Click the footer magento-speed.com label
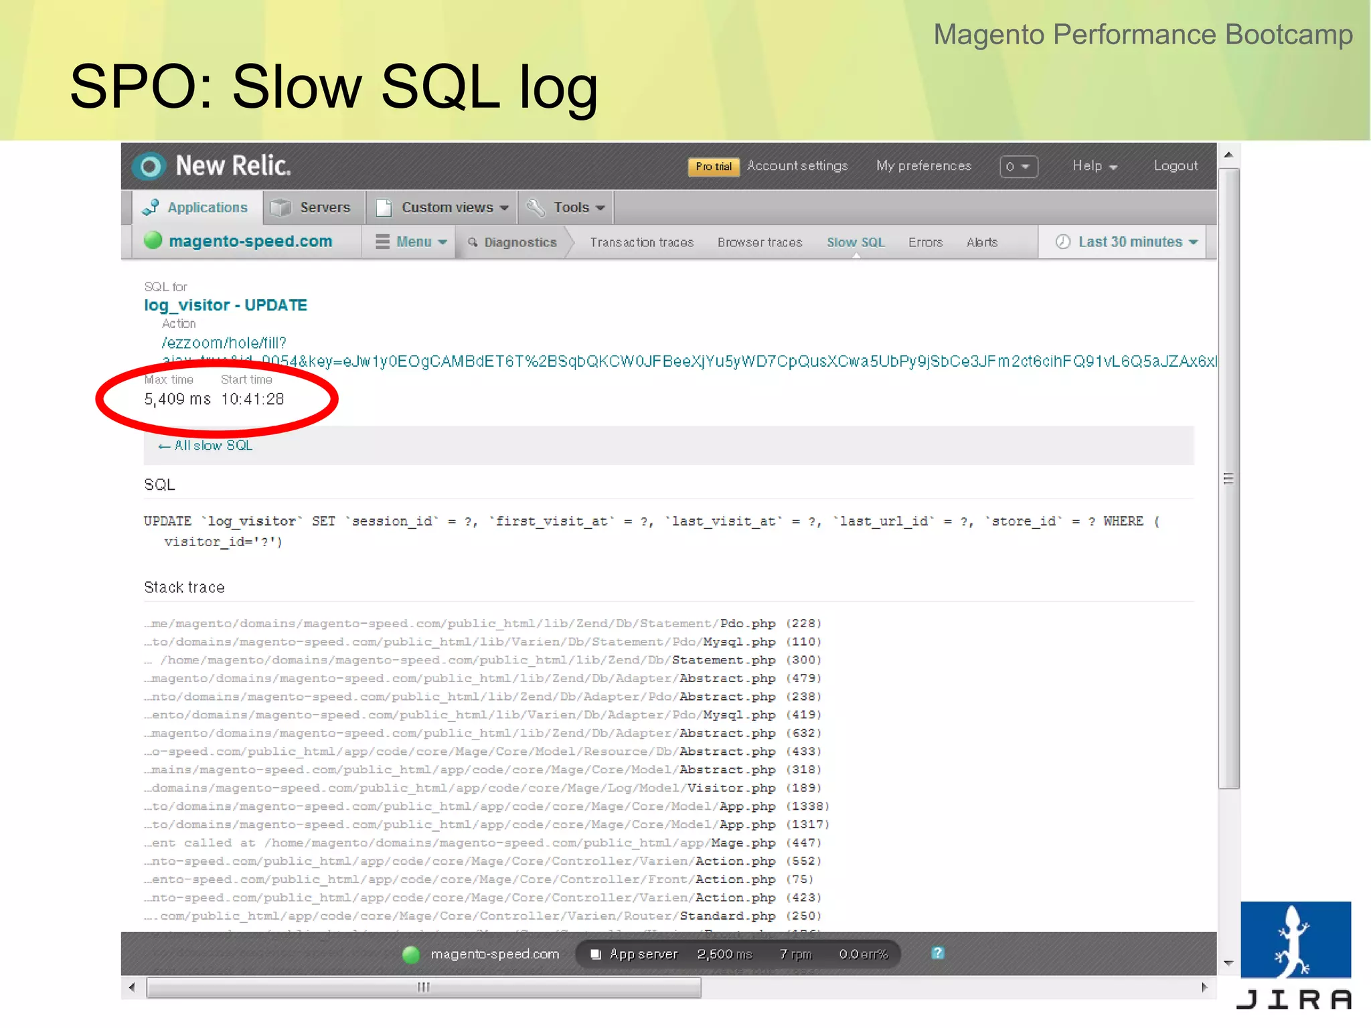This screenshot has height=1028, width=1371. pyautogui.click(x=495, y=954)
